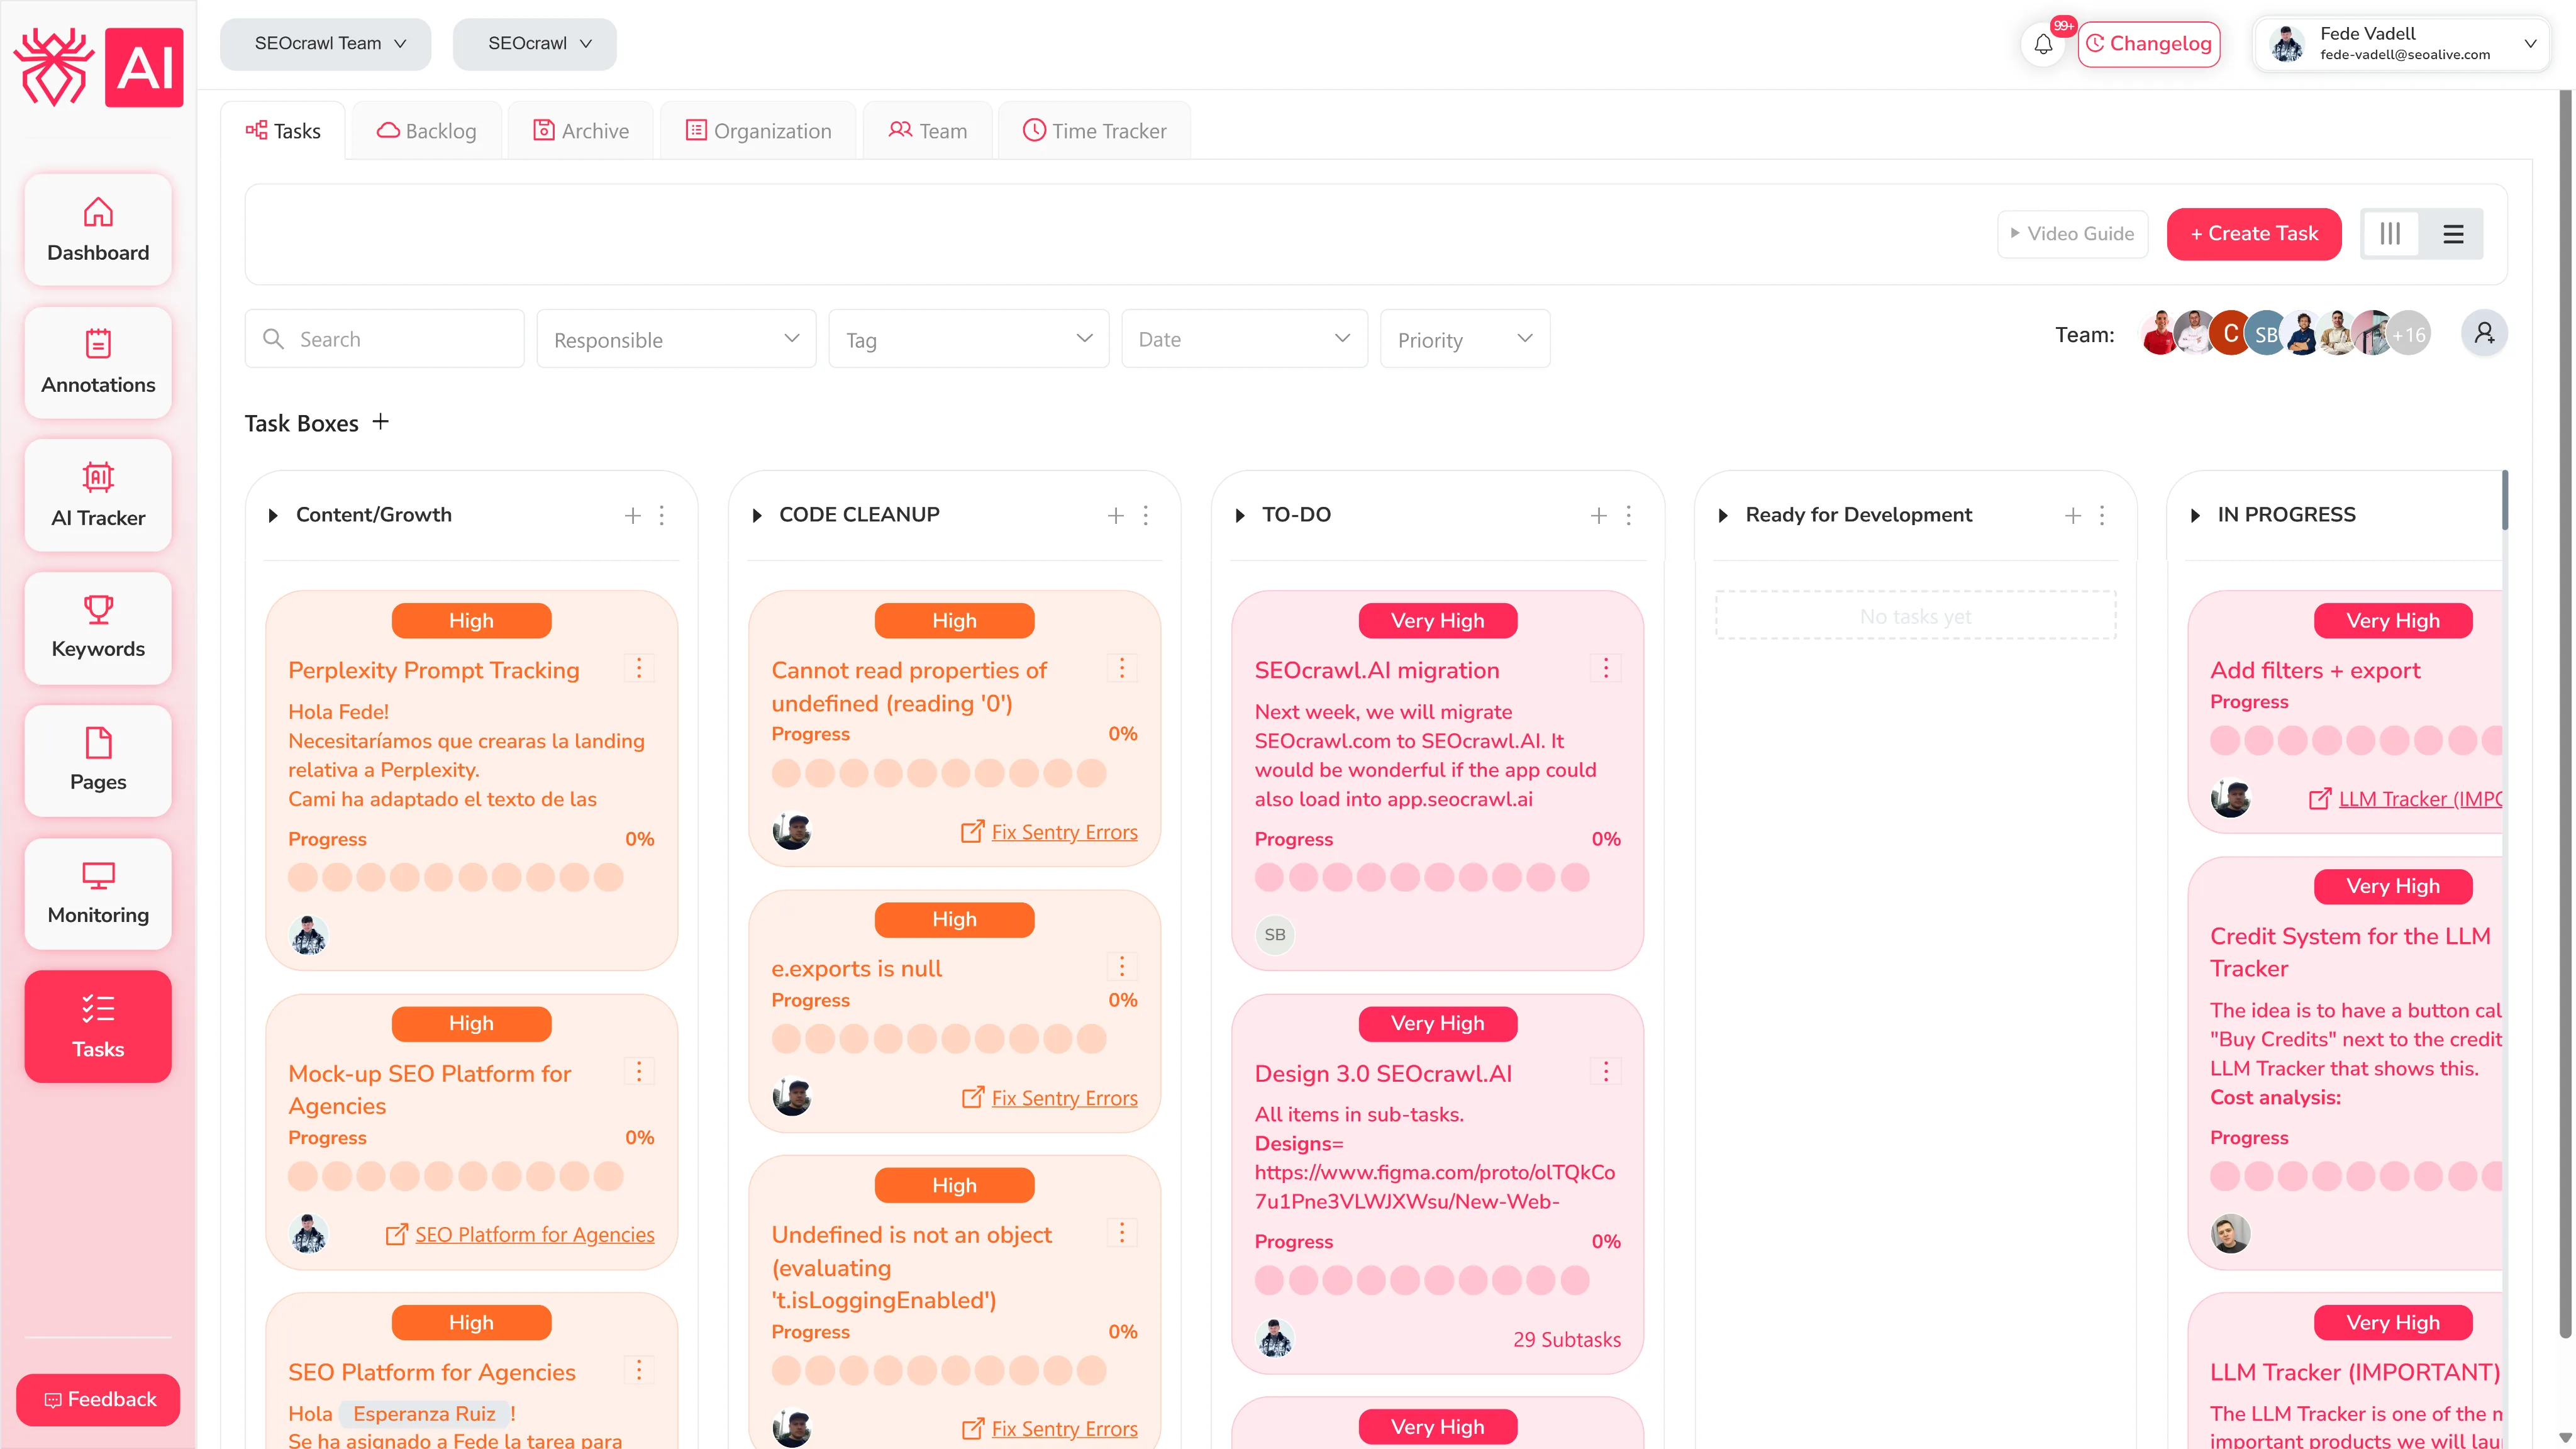
Task: Add task to TO-DO box
Action: coord(1599,515)
